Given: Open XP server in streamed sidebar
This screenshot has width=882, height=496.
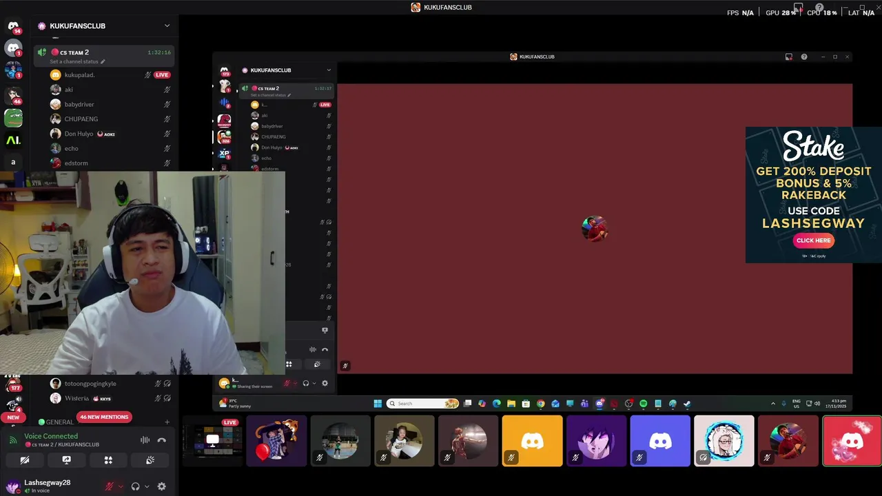Looking at the screenshot, I should (x=224, y=153).
